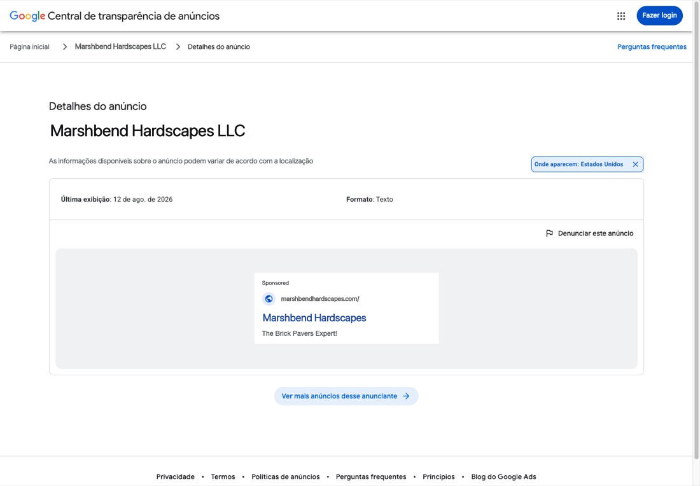Click Última exibição date text
This screenshot has height=486, width=700.
(x=116, y=200)
